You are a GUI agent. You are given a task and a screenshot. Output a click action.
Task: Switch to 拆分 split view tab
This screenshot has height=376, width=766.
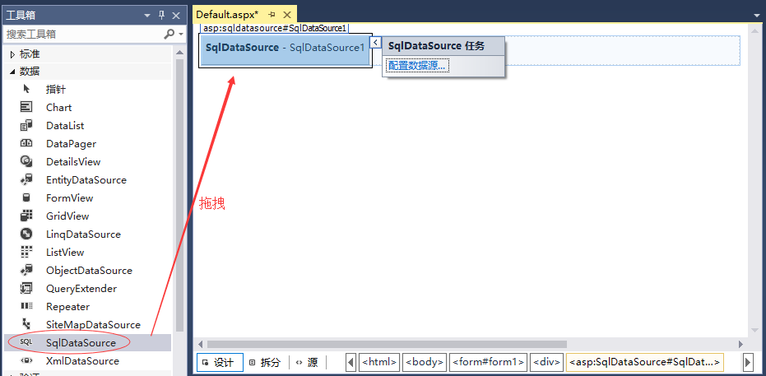pos(264,362)
